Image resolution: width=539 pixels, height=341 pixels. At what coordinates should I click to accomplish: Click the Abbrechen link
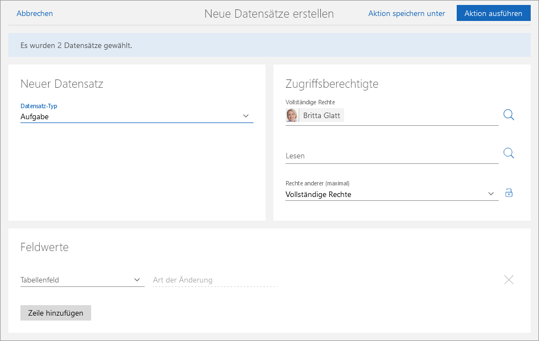coord(35,13)
